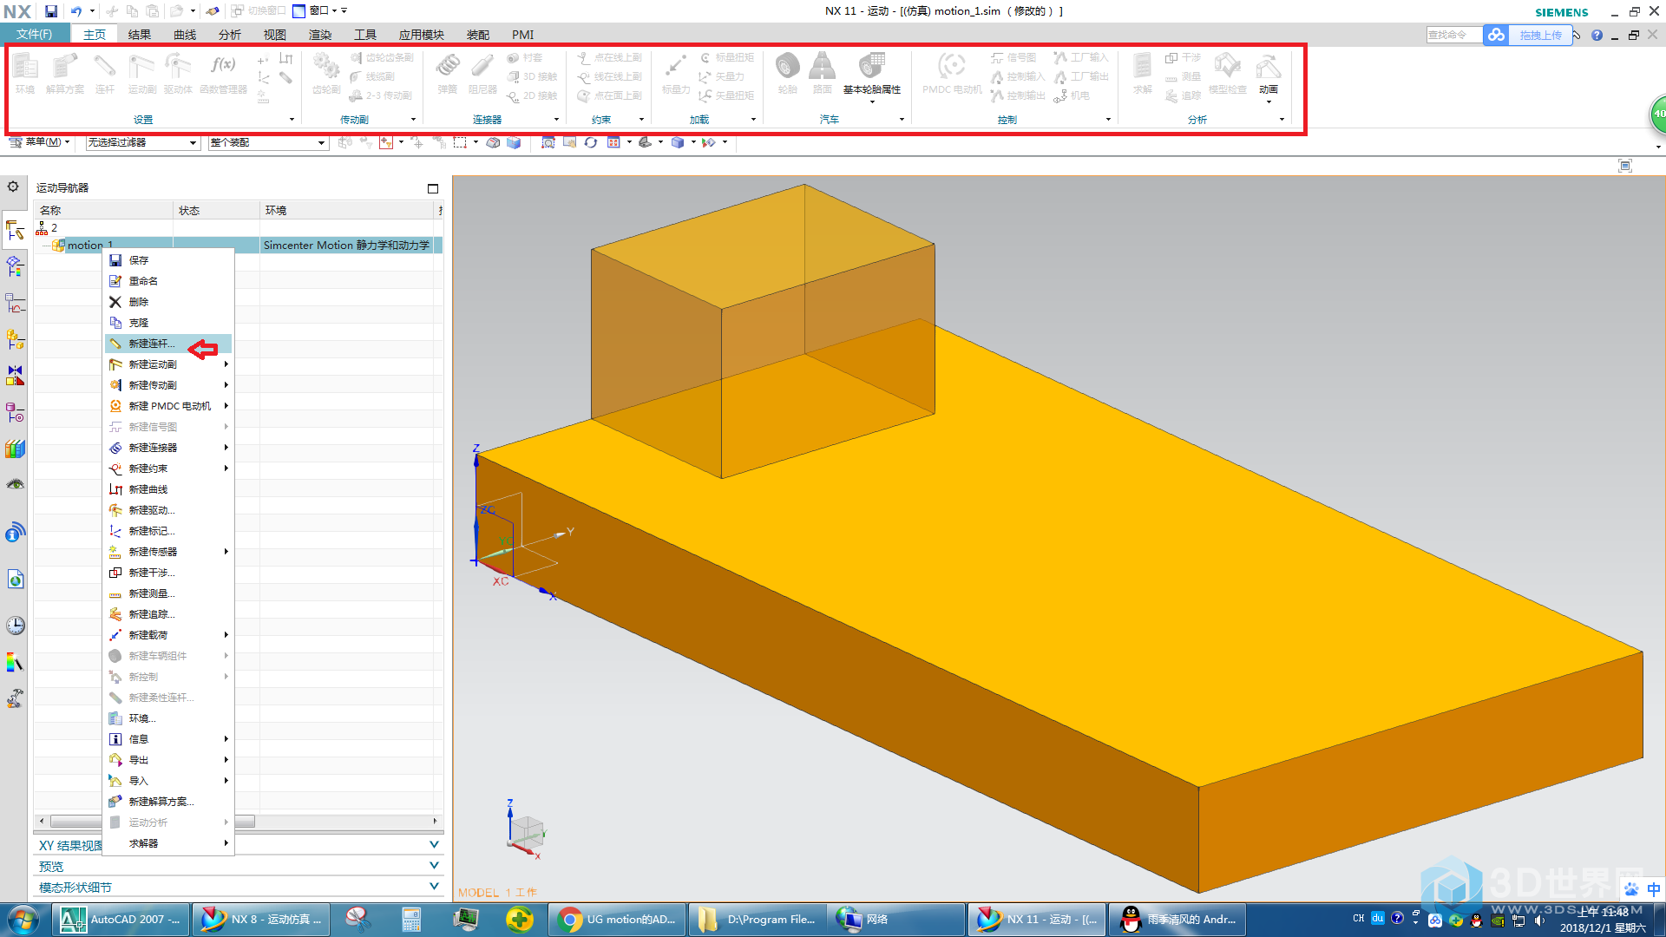This screenshot has height=937, width=1666.
Task: Open the 整个装配 assembly scope dropdown
Action: pos(268,142)
